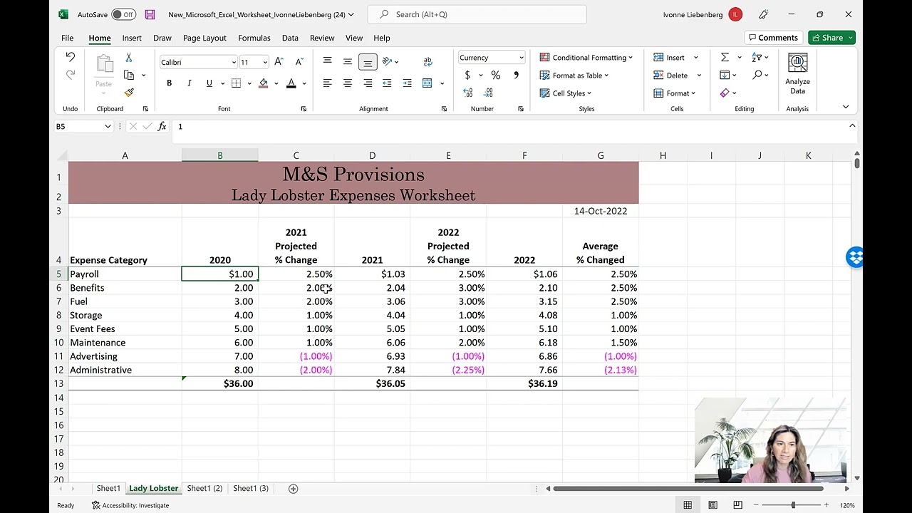Toggle Italic formatting

[x=189, y=83]
